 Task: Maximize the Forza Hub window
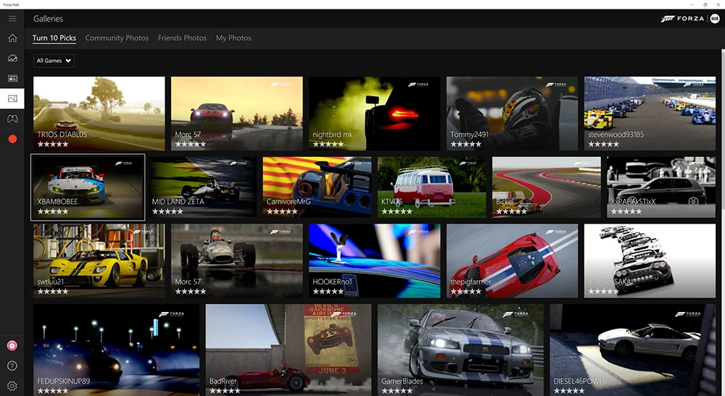tap(705, 4)
